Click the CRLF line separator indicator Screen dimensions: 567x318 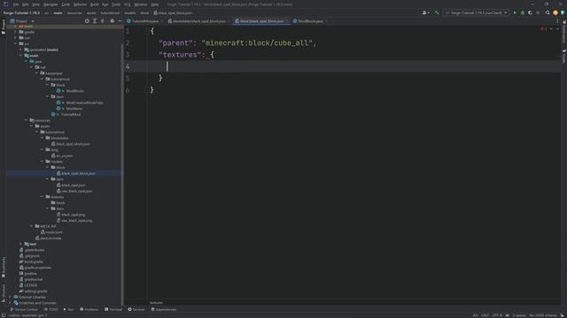(x=485, y=315)
